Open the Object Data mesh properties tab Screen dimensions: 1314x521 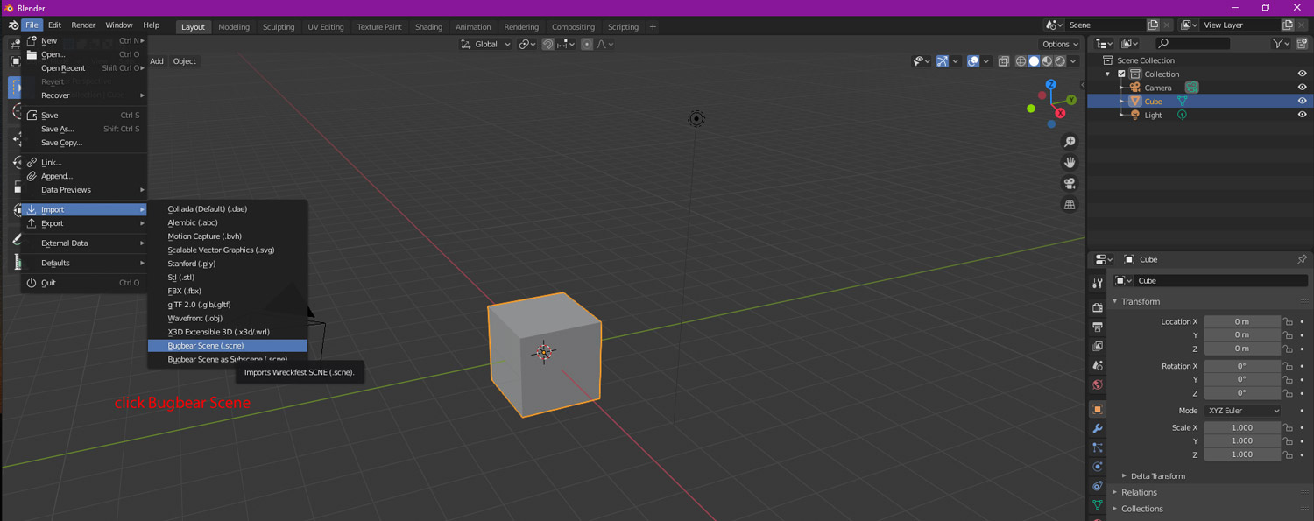1098,505
